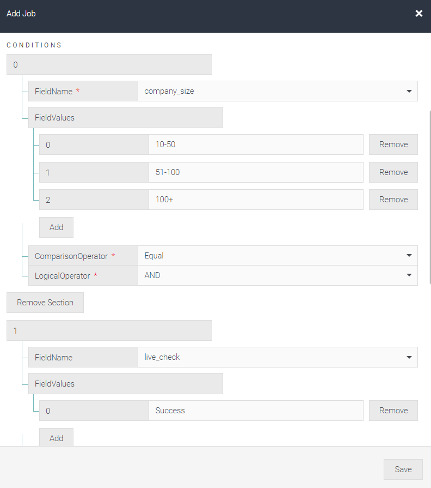
Task: Add a new value under live_check FieldValues
Action: (56, 437)
